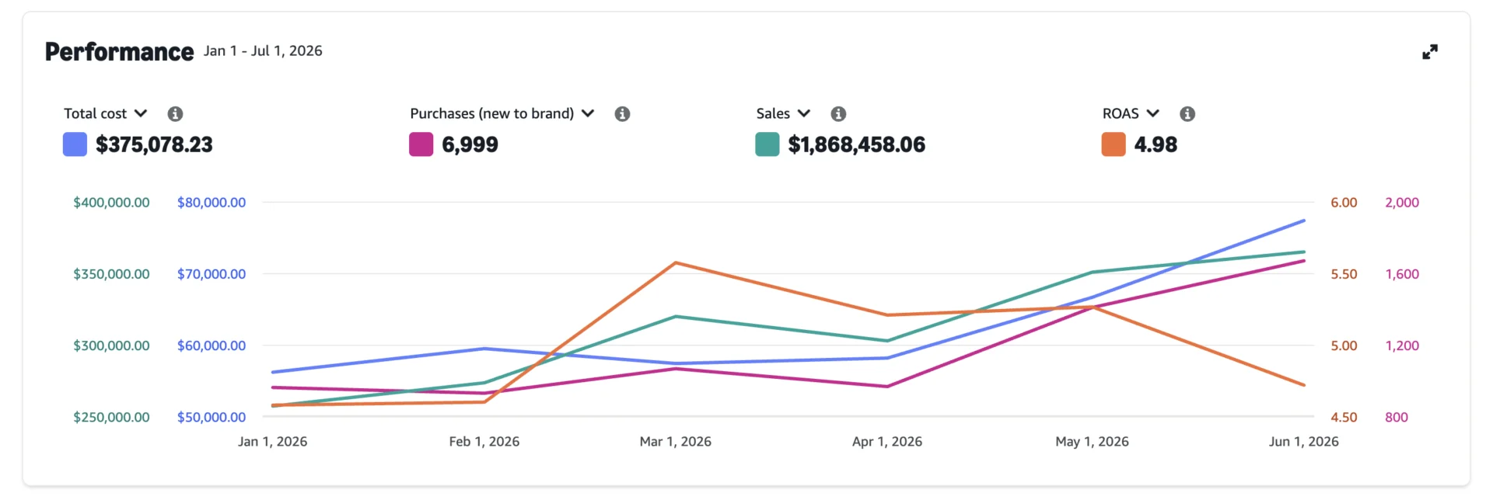The width and height of the screenshot is (1493, 500).
Task: Click the $50,000.00 cost axis label
Action: 212,417
